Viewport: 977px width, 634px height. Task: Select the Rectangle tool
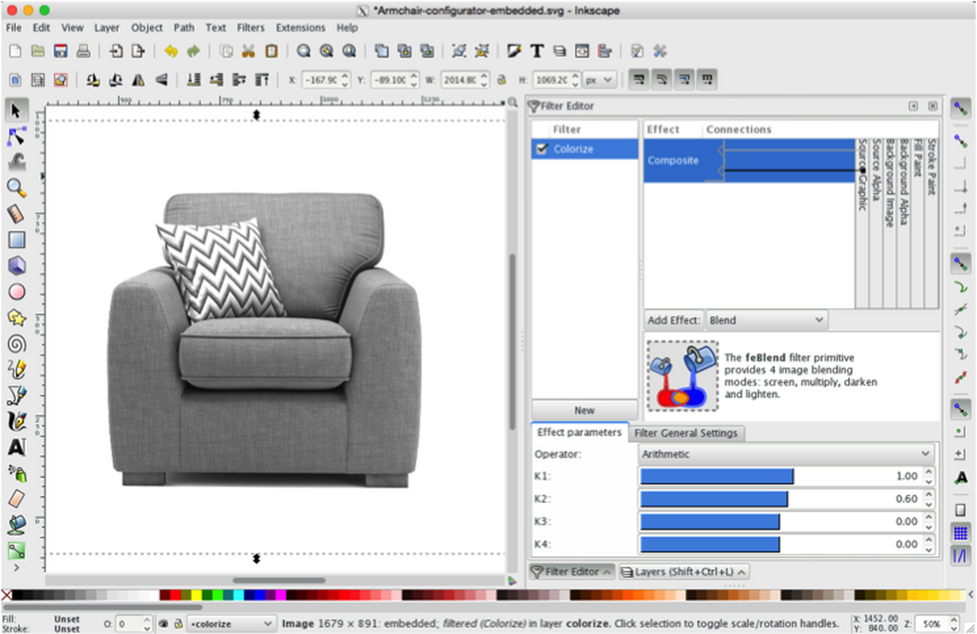click(16, 240)
